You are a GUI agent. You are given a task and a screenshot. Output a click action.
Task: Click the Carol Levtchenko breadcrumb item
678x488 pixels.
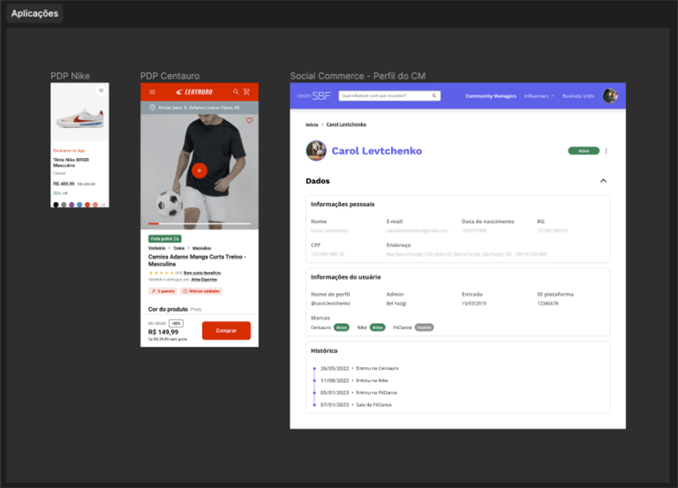[x=346, y=124]
